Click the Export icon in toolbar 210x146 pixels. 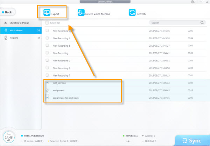[47, 13]
